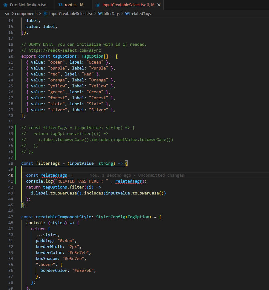Click the "Ocean" label string

[95, 62]
